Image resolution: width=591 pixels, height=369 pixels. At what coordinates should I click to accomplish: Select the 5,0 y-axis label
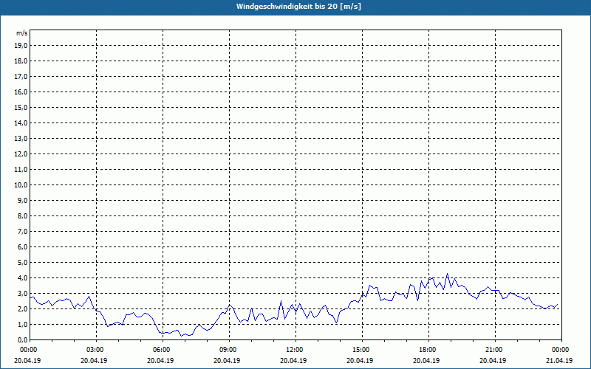[x=22, y=263]
